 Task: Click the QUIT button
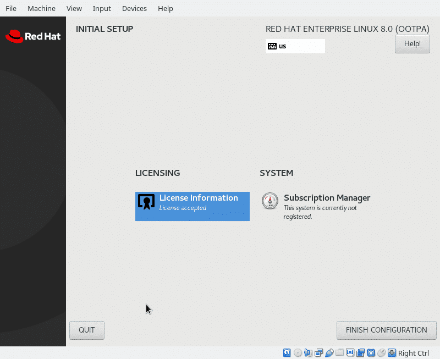(87, 330)
